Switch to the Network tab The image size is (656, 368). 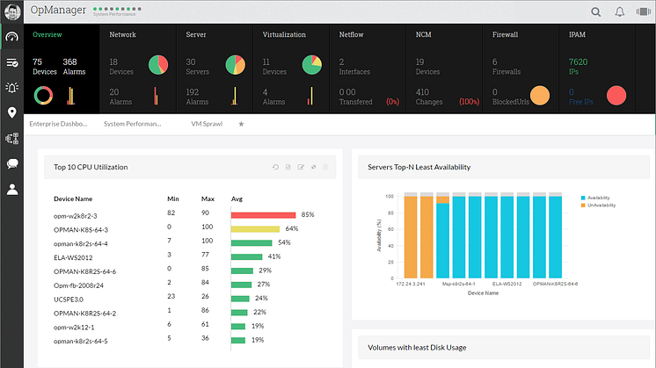pyautogui.click(x=122, y=34)
